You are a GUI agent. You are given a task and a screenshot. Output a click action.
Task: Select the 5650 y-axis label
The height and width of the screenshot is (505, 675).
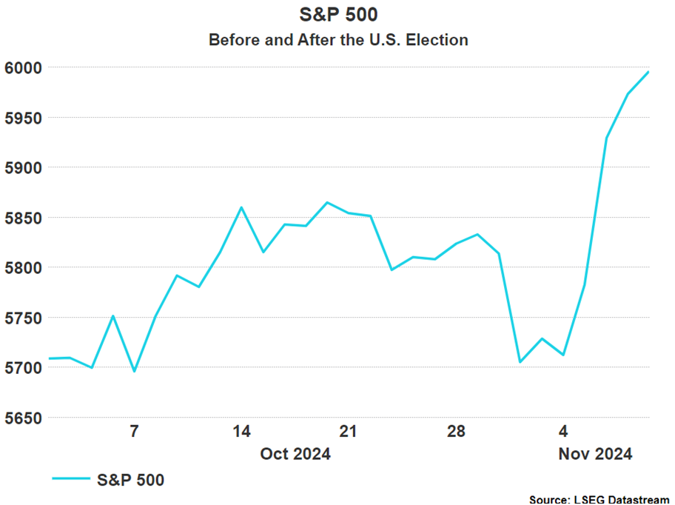(24, 418)
